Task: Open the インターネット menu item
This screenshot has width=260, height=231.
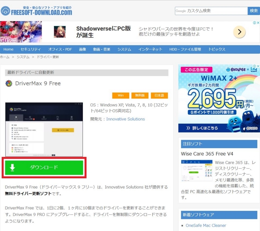Action: 150,49
